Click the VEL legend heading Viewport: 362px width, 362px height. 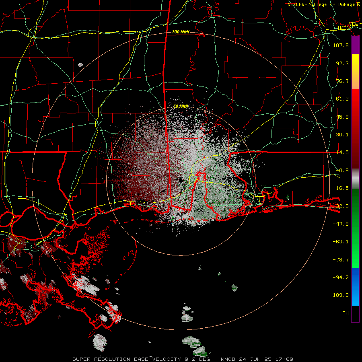coord(354,24)
